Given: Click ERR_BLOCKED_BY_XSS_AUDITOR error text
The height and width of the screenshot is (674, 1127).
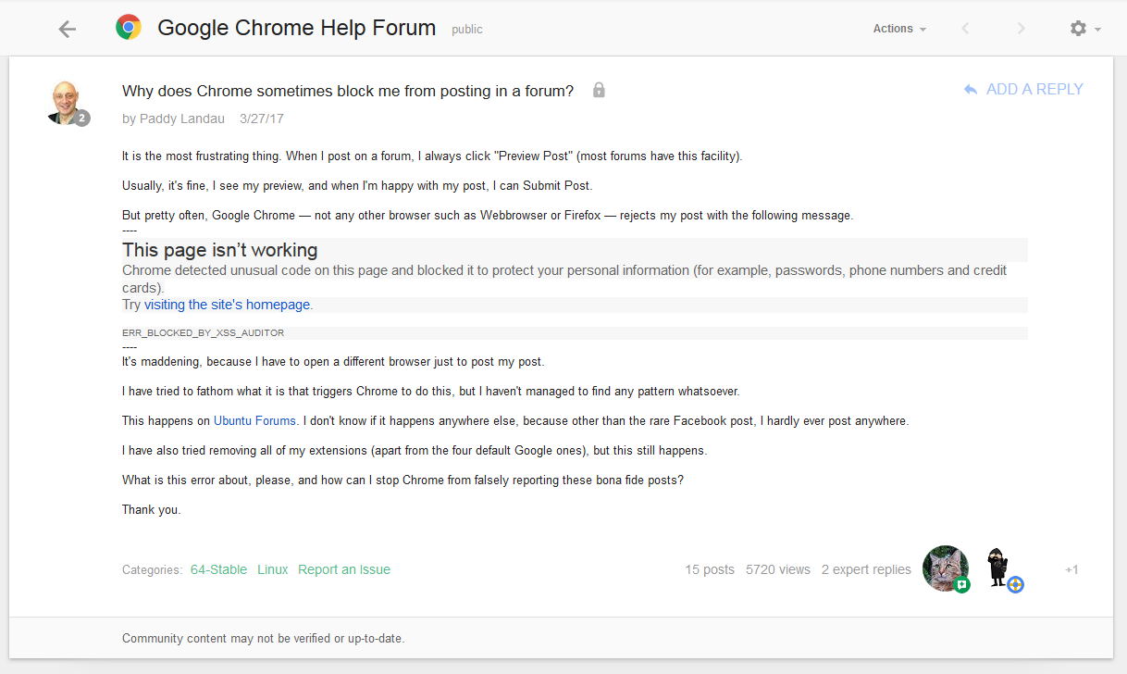Looking at the screenshot, I should [x=203, y=332].
